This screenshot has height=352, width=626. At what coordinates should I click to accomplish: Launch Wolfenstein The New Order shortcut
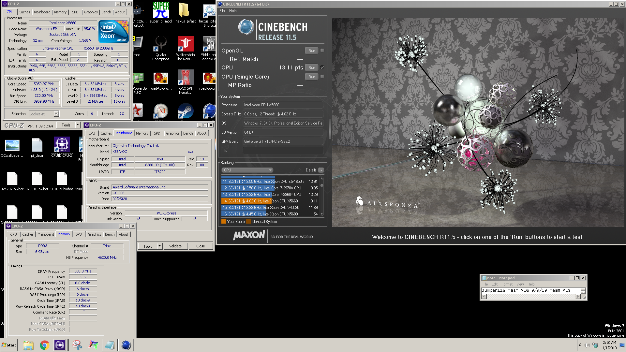[185, 48]
